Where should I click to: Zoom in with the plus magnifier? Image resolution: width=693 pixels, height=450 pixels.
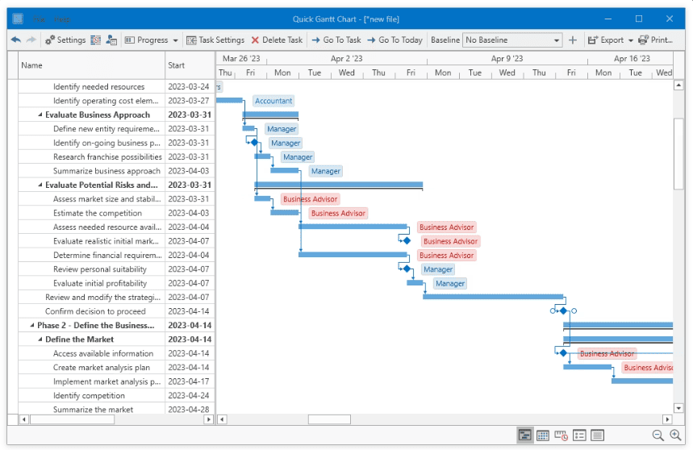point(675,435)
